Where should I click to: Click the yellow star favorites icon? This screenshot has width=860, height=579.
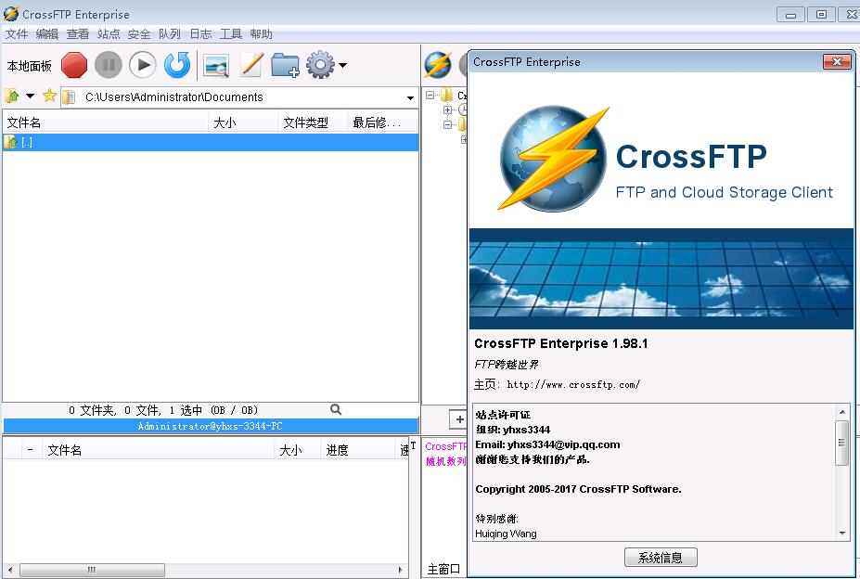[x=49, y=96]
